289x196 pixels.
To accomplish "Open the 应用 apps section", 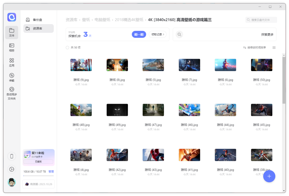I will [x=12, y=62].
